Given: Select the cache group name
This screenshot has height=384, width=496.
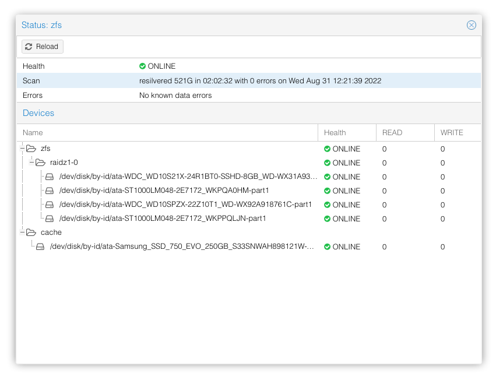Looking at the screenshot, I should click(51, 232).
